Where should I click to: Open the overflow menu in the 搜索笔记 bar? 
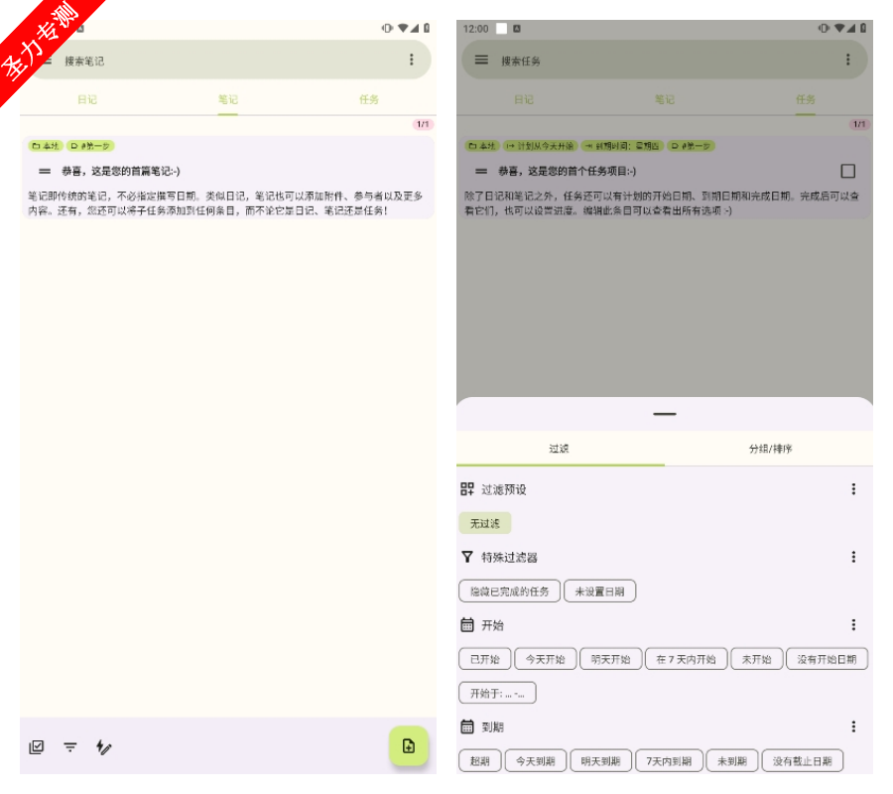click(x=411, y=60)
